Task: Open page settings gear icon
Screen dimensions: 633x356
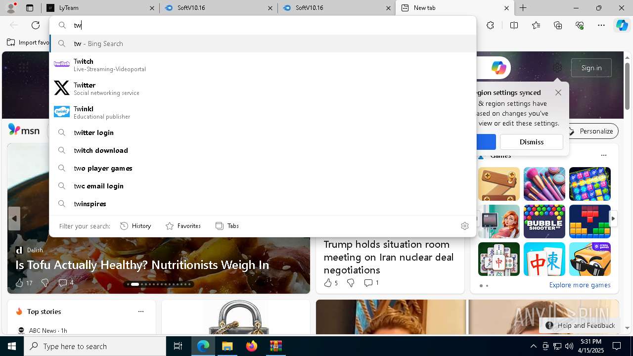Action: [557, 68]
